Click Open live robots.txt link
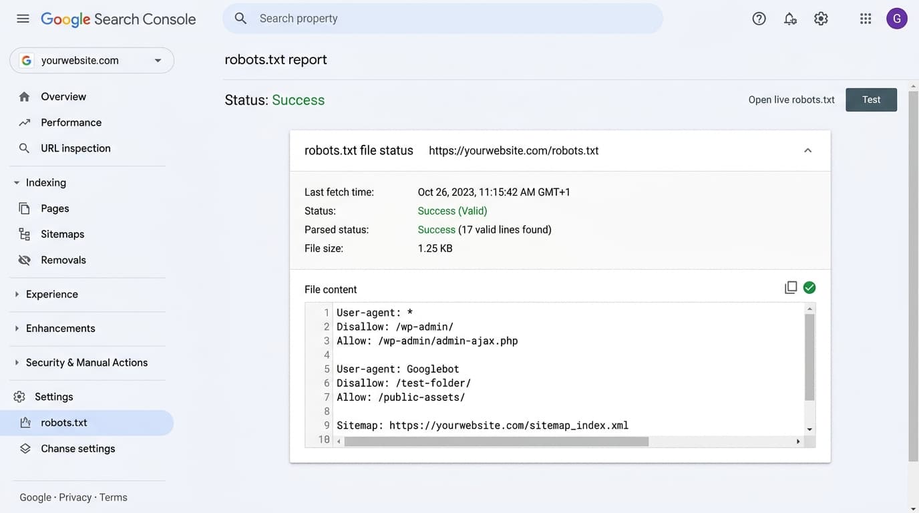 click(791, 100)
